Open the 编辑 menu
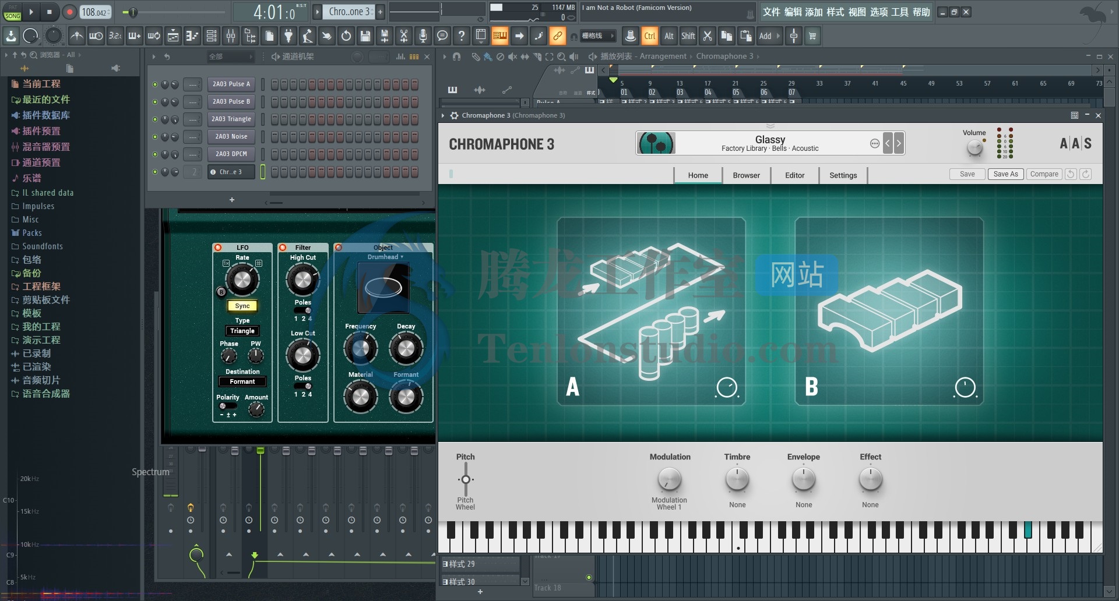This screenshot has height=601, width=1119. (793, 12)
